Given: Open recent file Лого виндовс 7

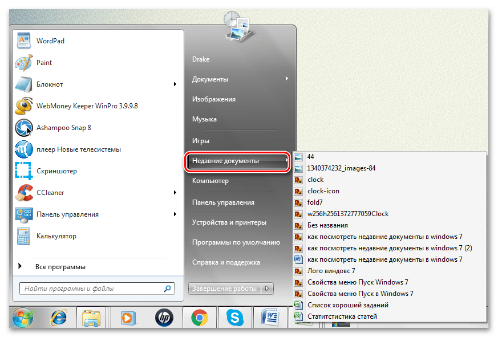Looking at the screenshot, I should point(331,271).
